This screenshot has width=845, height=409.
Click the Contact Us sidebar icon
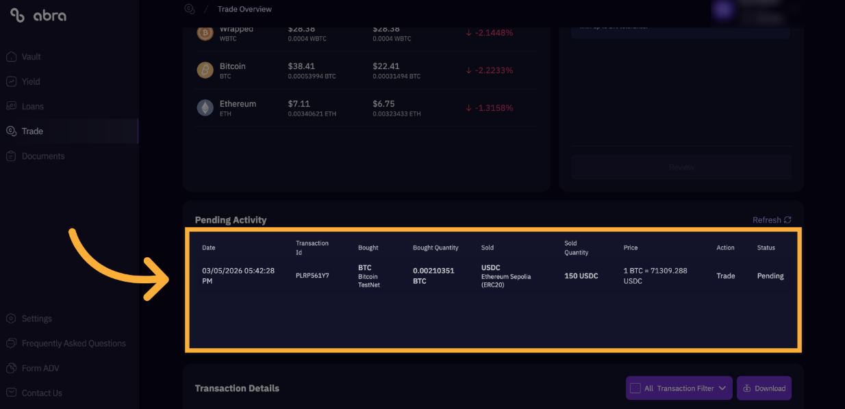[11, 393]
